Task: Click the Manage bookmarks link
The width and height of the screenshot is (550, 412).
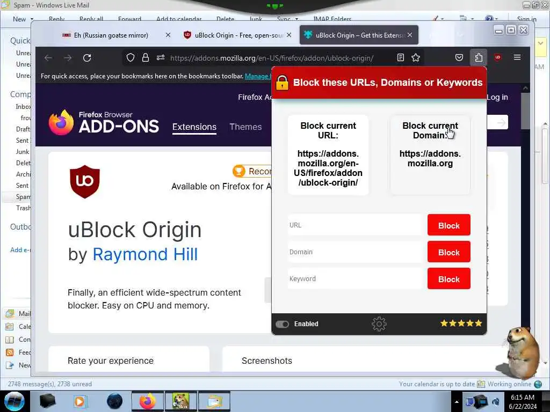Action: point(258,76)
